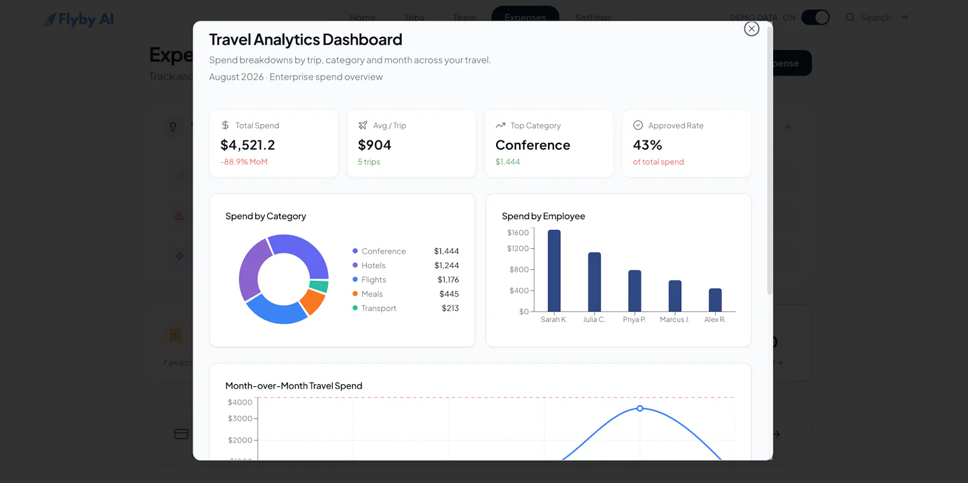Click the $904 average per trip value
This screenshot has height=483, width=968.
(374, 145)
